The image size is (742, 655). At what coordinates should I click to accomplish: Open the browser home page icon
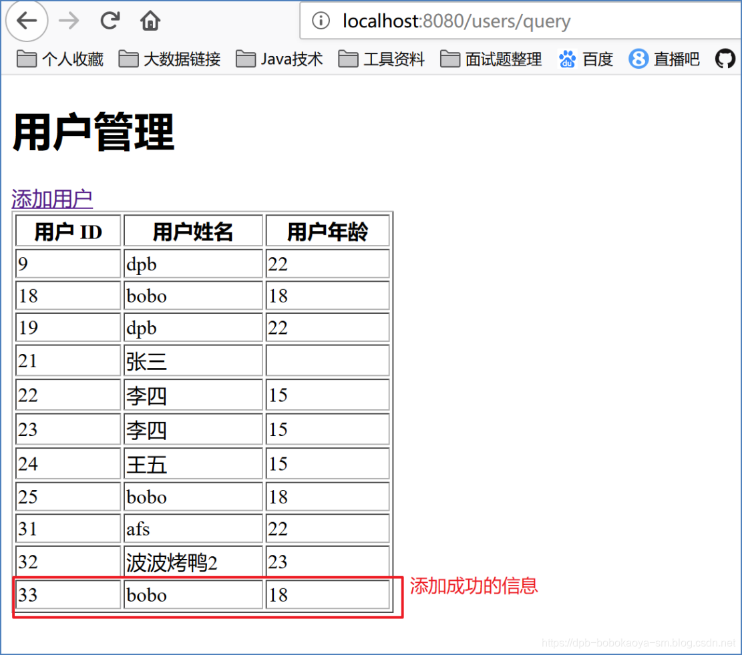150,21
